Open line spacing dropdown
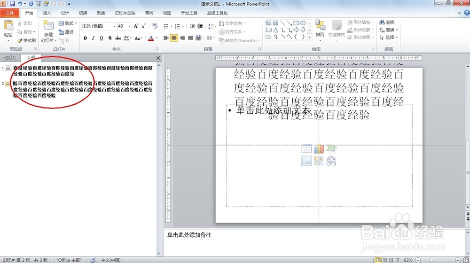The width and height of the screenshot is (470, 263). pos(212,26)
